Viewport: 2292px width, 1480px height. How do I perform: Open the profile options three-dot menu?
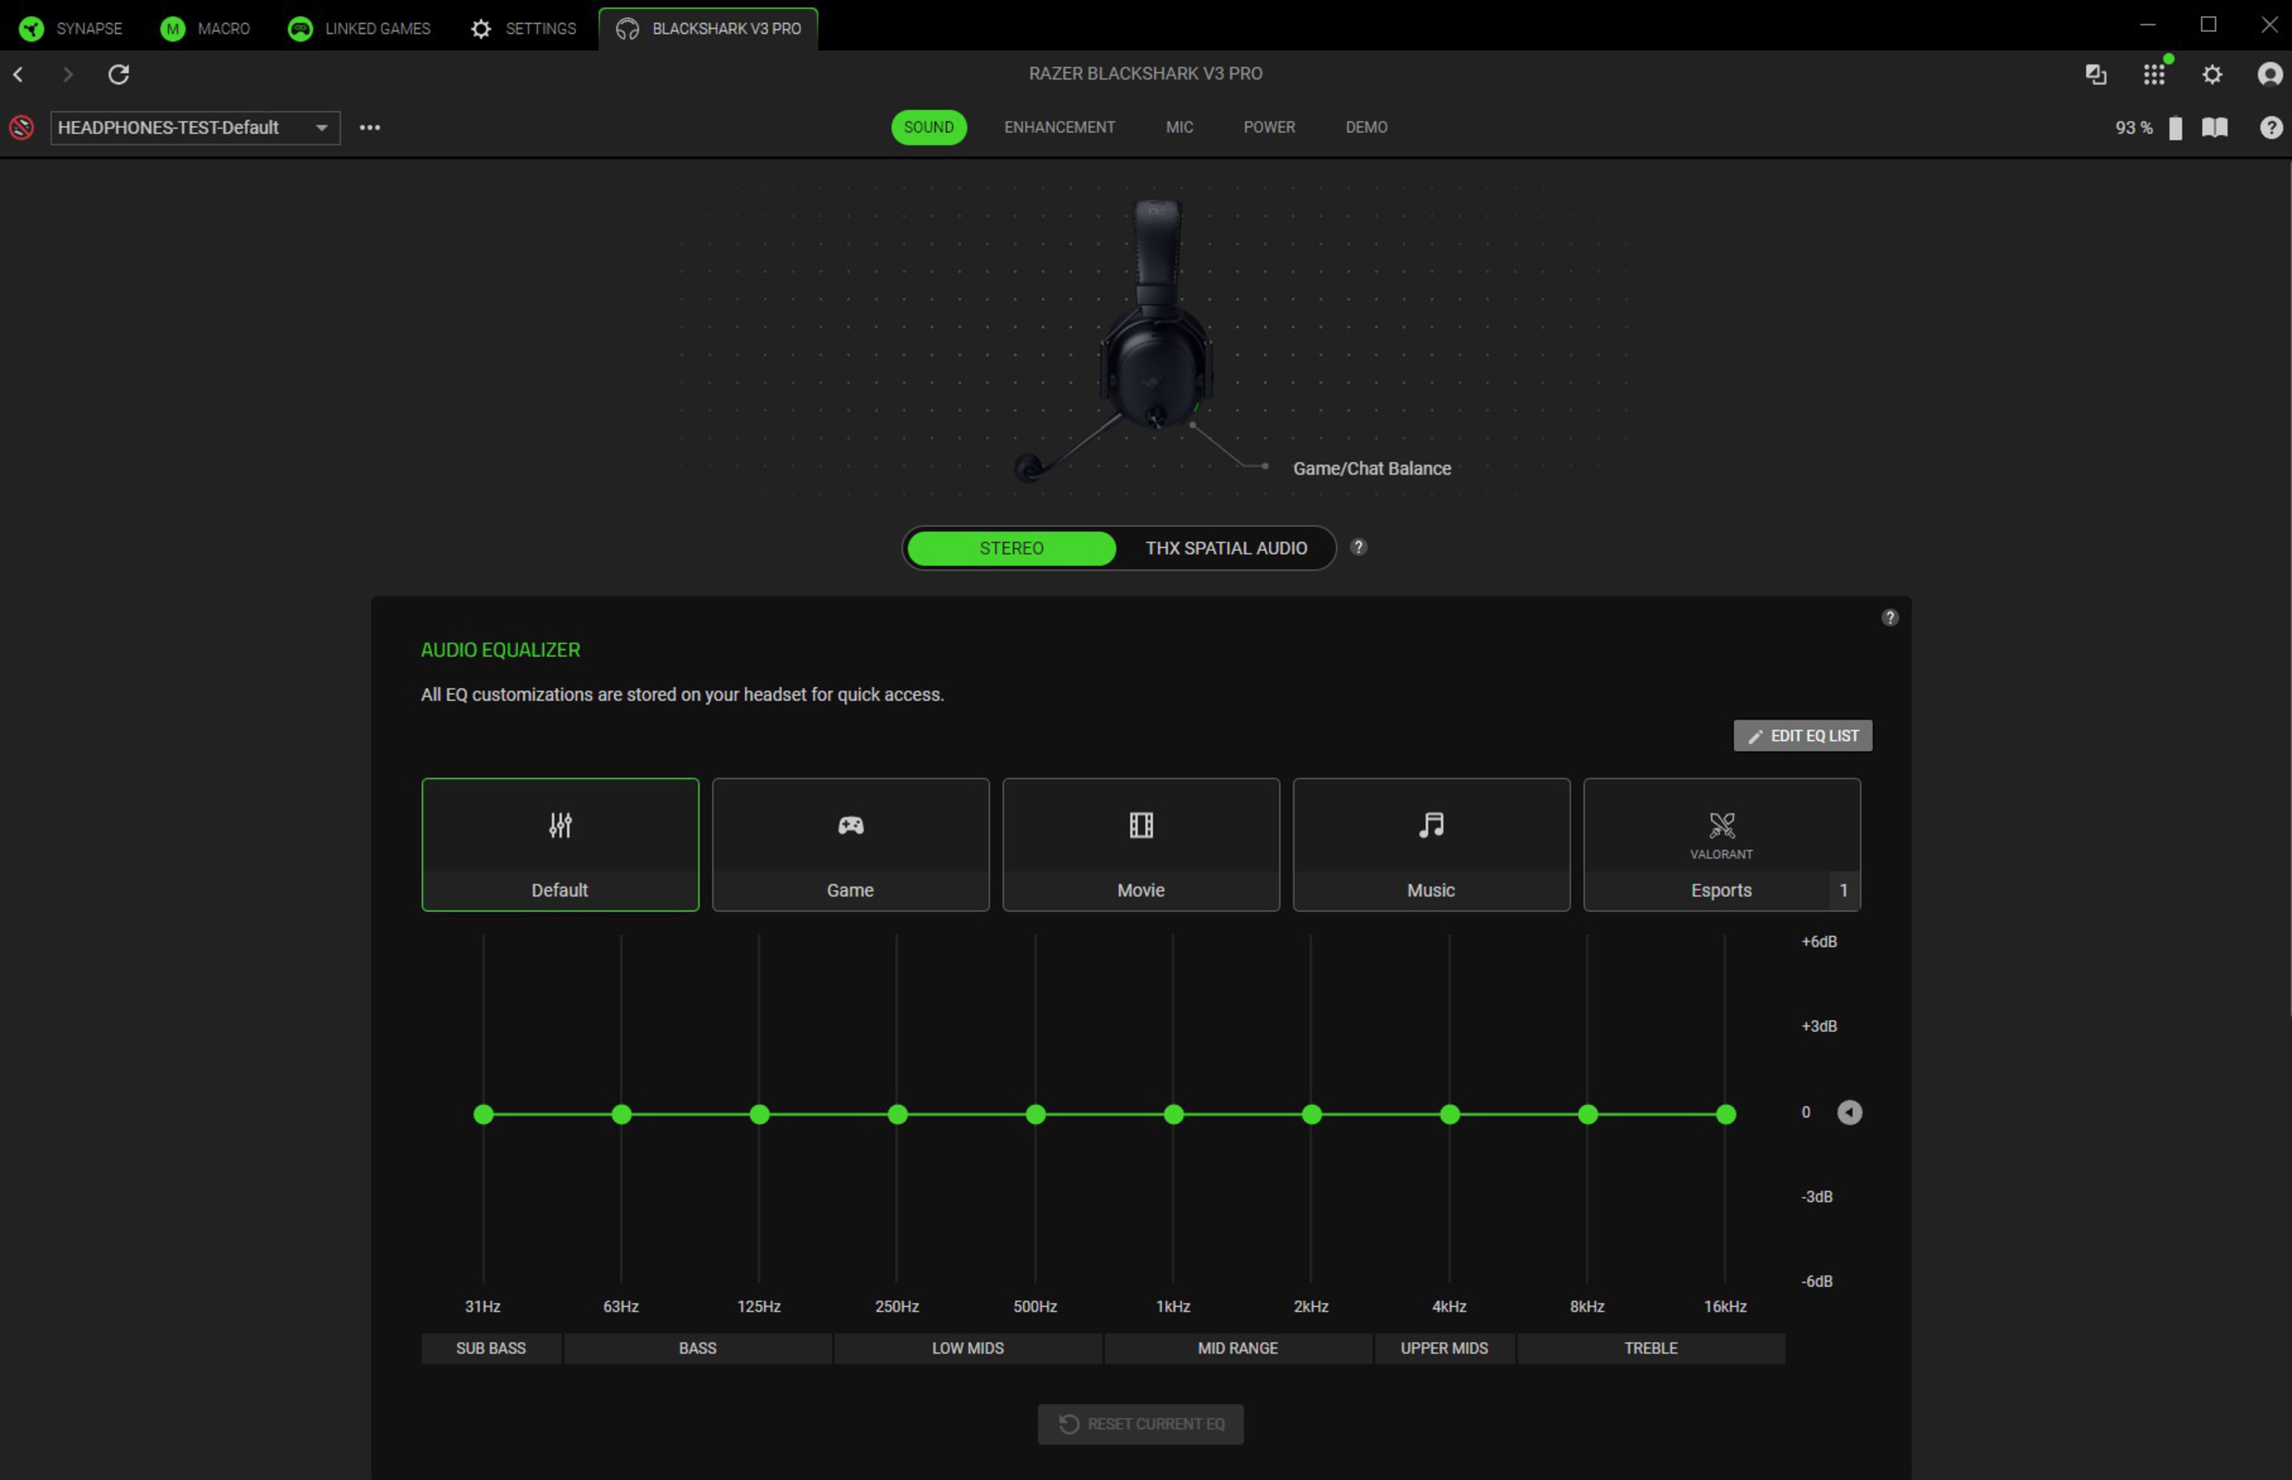click(x=370, y=128)
